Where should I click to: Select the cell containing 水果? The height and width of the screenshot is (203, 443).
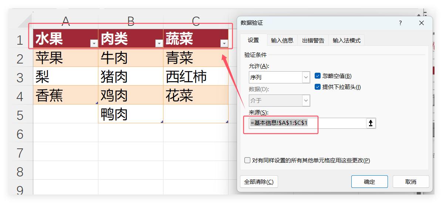65,39
